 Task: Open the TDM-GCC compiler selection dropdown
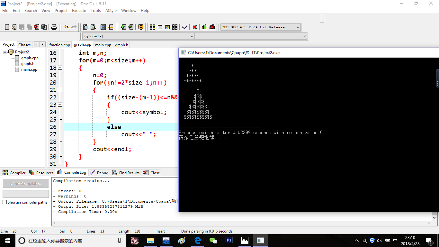298,27
